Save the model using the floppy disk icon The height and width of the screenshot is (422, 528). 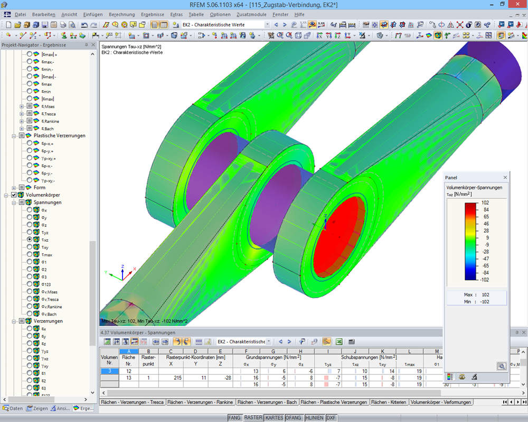coord(45,25)
